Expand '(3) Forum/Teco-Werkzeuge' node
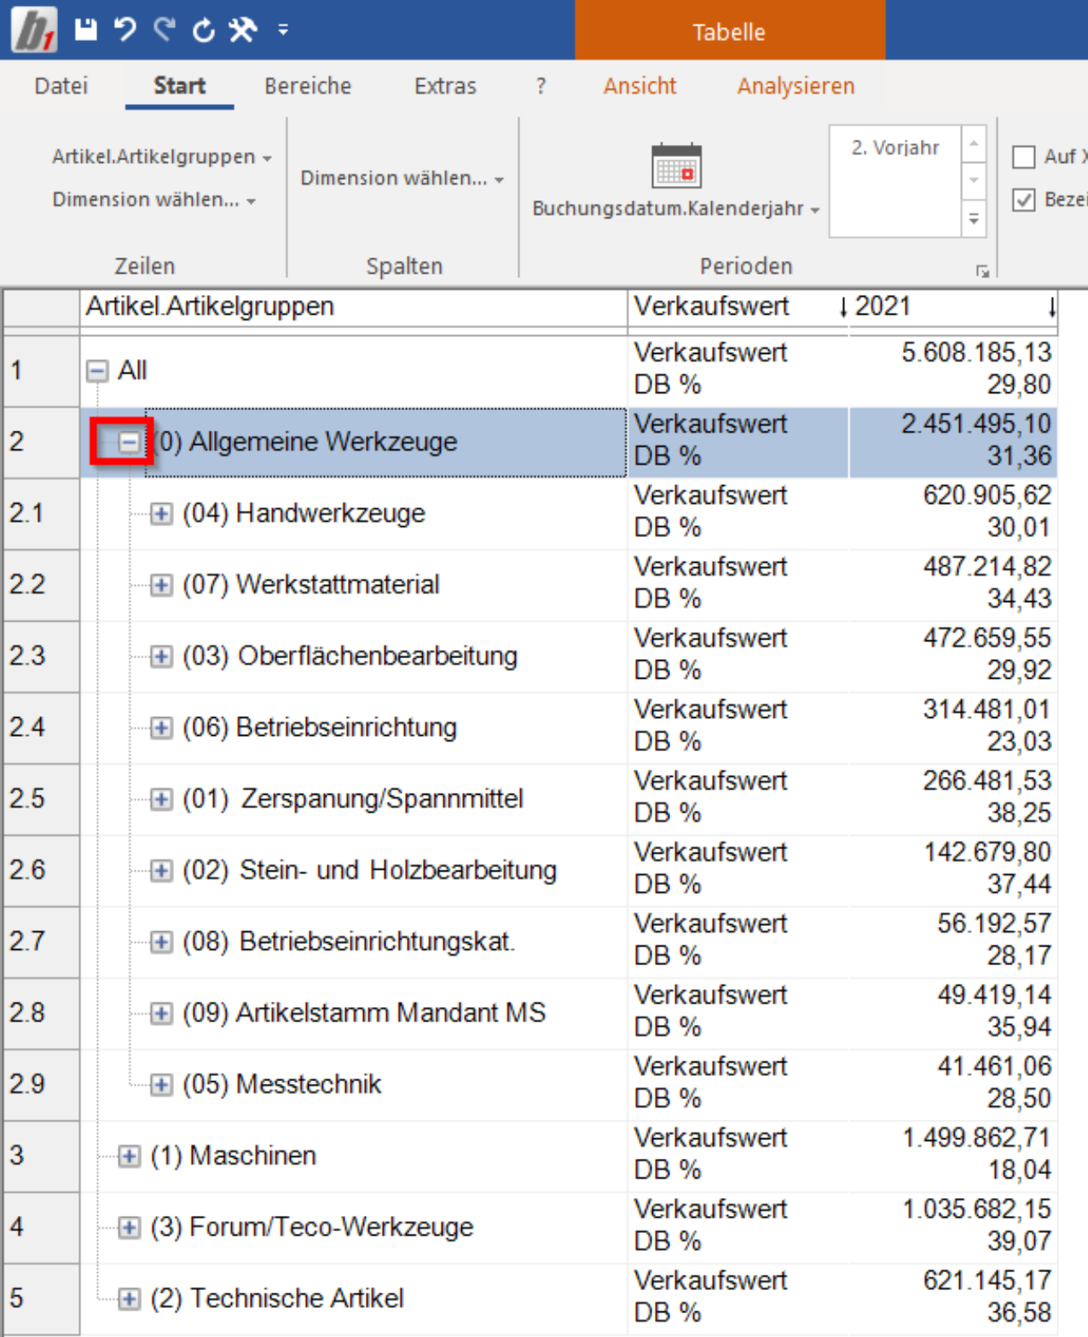The width and height of the screenshot is (1088, 1337). (x=129, y=1227)
